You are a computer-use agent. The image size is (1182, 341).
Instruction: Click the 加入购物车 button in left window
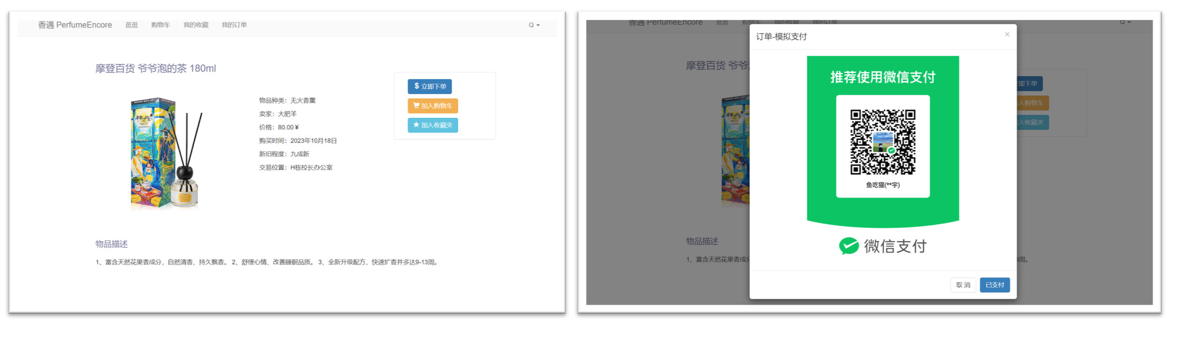pyautogui.click(x=433, y=106)
